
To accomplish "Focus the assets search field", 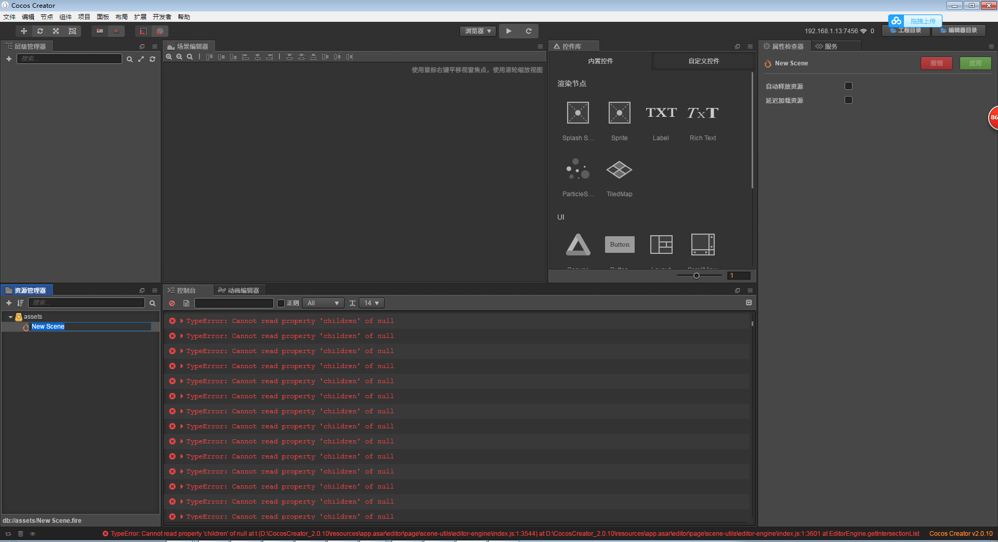I will tap(86, 303).
